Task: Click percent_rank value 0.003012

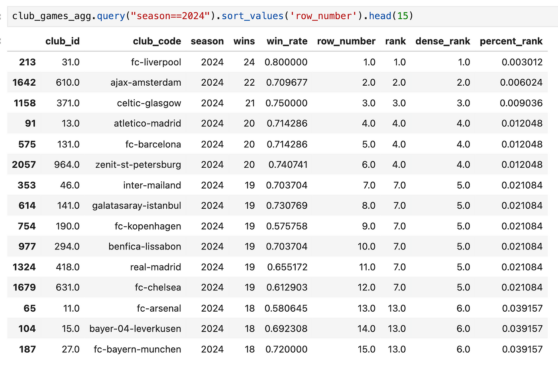Action: tap(522, 62)
